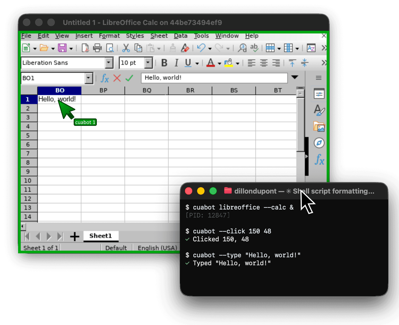Click the Open folder icon
399x325 pixels.
[44, 48]
